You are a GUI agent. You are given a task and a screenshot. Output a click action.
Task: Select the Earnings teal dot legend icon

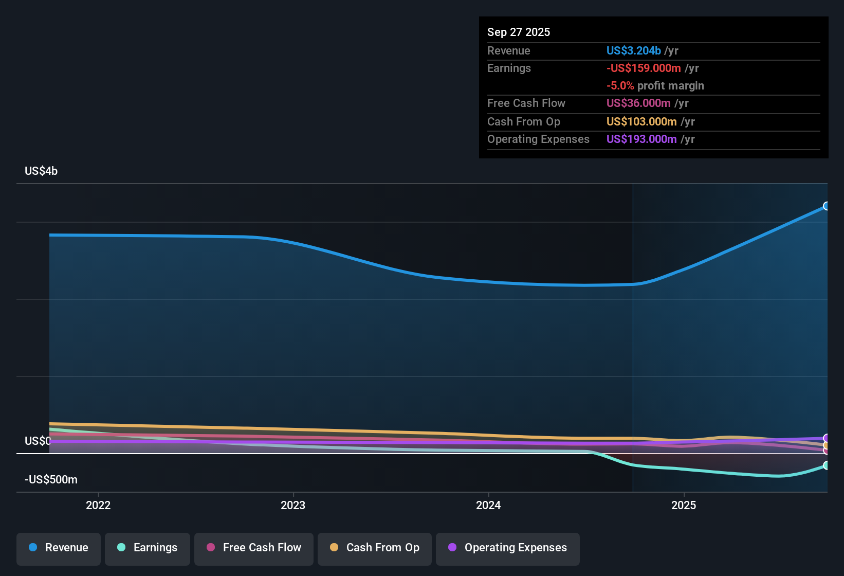[x=121, y=548]
